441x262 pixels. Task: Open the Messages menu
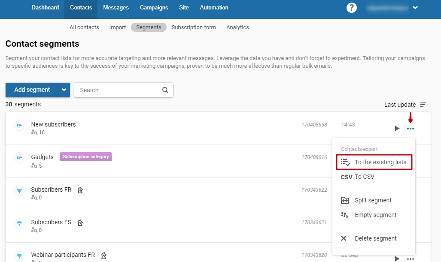[116, 8]
